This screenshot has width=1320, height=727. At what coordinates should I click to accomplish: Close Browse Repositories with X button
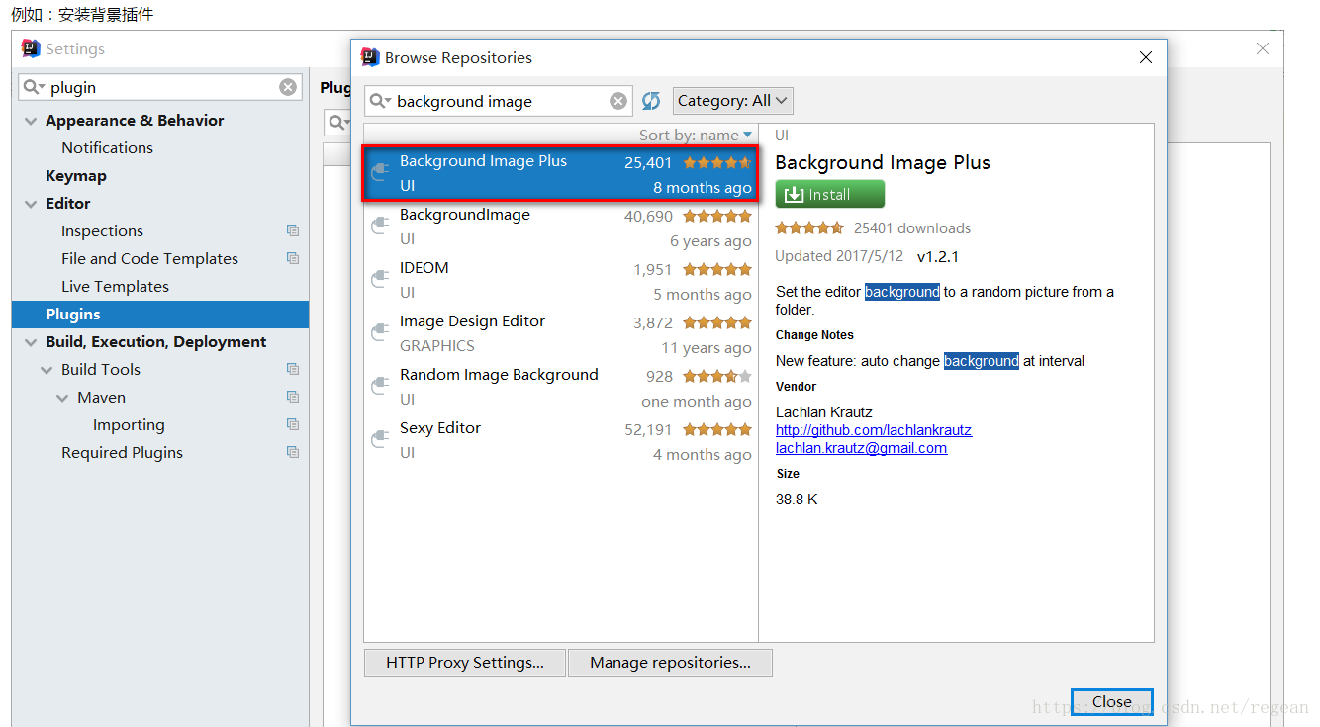[1146, 57]
